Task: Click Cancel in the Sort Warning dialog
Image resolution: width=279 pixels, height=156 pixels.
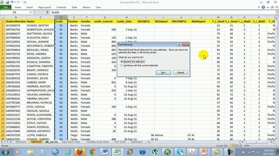Action: tap(180, 72)
